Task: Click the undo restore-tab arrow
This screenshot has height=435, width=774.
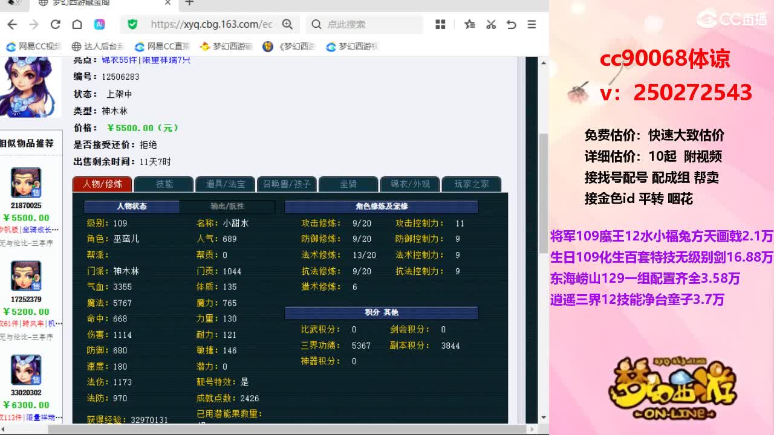Action: pyautogui.click(x=512, y=24)
